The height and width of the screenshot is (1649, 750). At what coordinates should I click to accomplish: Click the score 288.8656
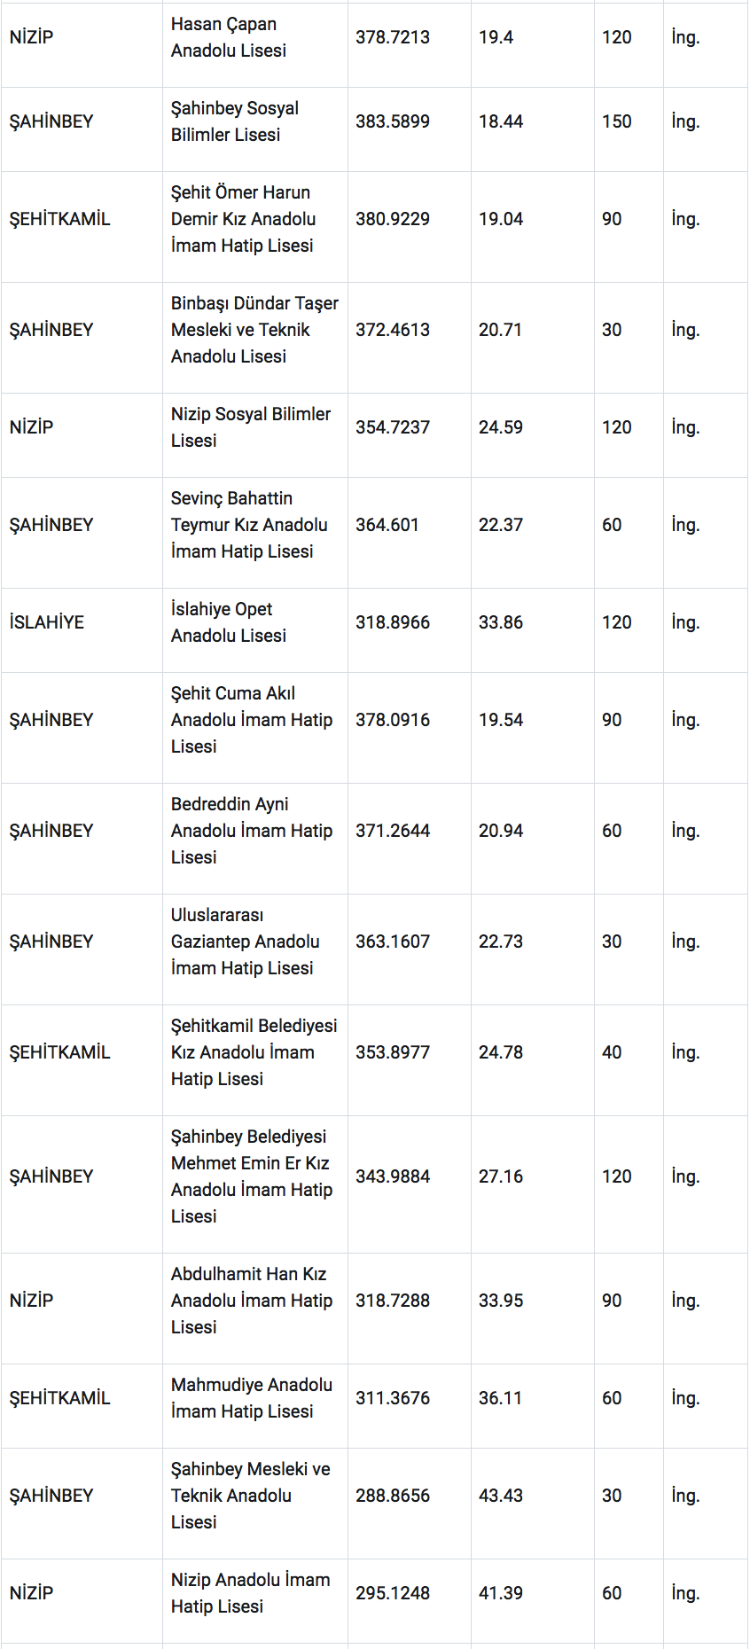pos(393,1496)
